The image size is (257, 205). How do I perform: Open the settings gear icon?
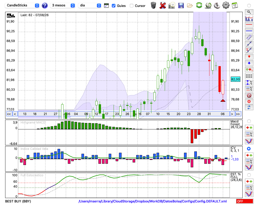click(226, 5)
